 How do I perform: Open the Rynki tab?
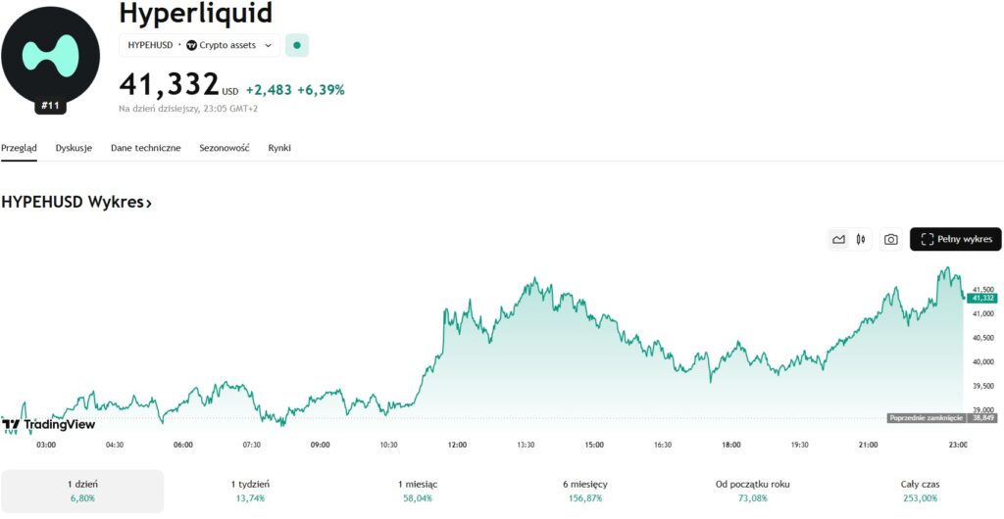tap(279, 148)
